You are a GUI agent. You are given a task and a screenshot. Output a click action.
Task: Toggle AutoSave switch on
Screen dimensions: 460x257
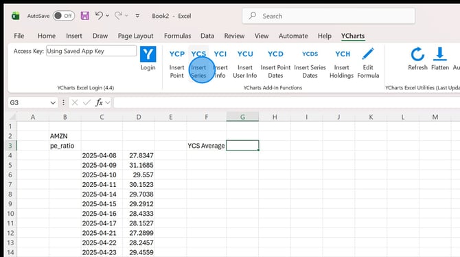tap(64, 16)
